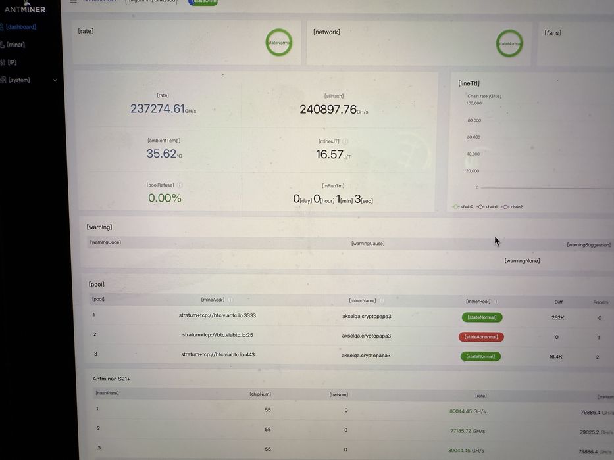
Task: Click hash plate 2 rate 77185.72 GH/s
Action: pos(467,430)
